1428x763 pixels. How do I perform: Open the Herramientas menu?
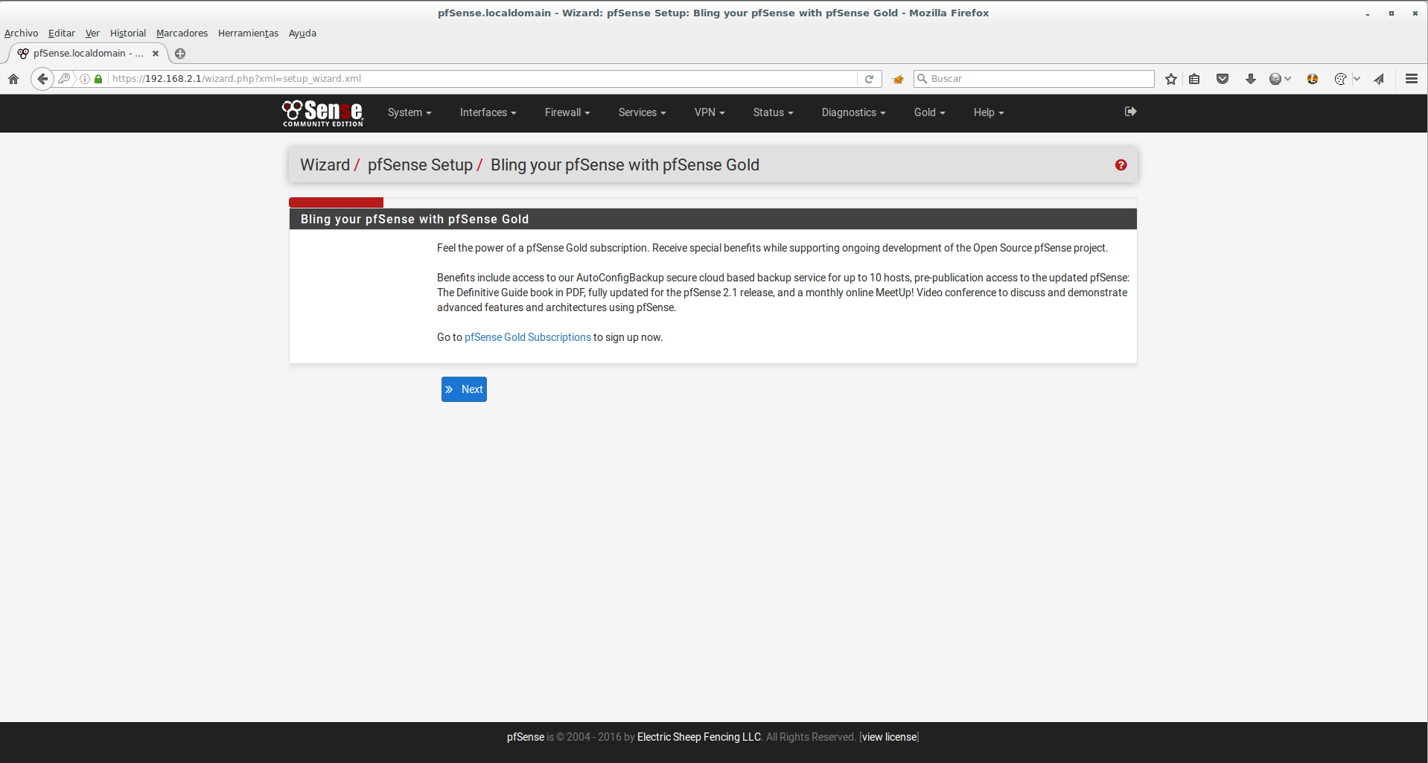(x=248, y=33)
